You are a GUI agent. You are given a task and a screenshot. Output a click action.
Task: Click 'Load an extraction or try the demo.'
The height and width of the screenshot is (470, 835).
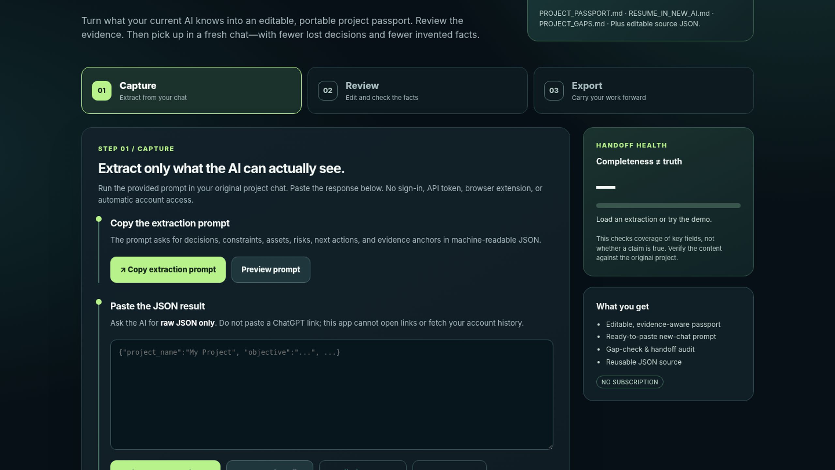tap(654, 219)
